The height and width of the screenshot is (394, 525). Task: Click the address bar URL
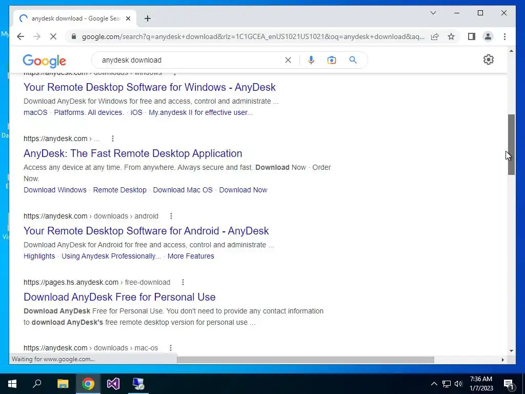coord(253,36)
